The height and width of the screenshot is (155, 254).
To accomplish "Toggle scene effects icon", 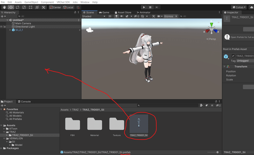I will [x=127, y=16].
